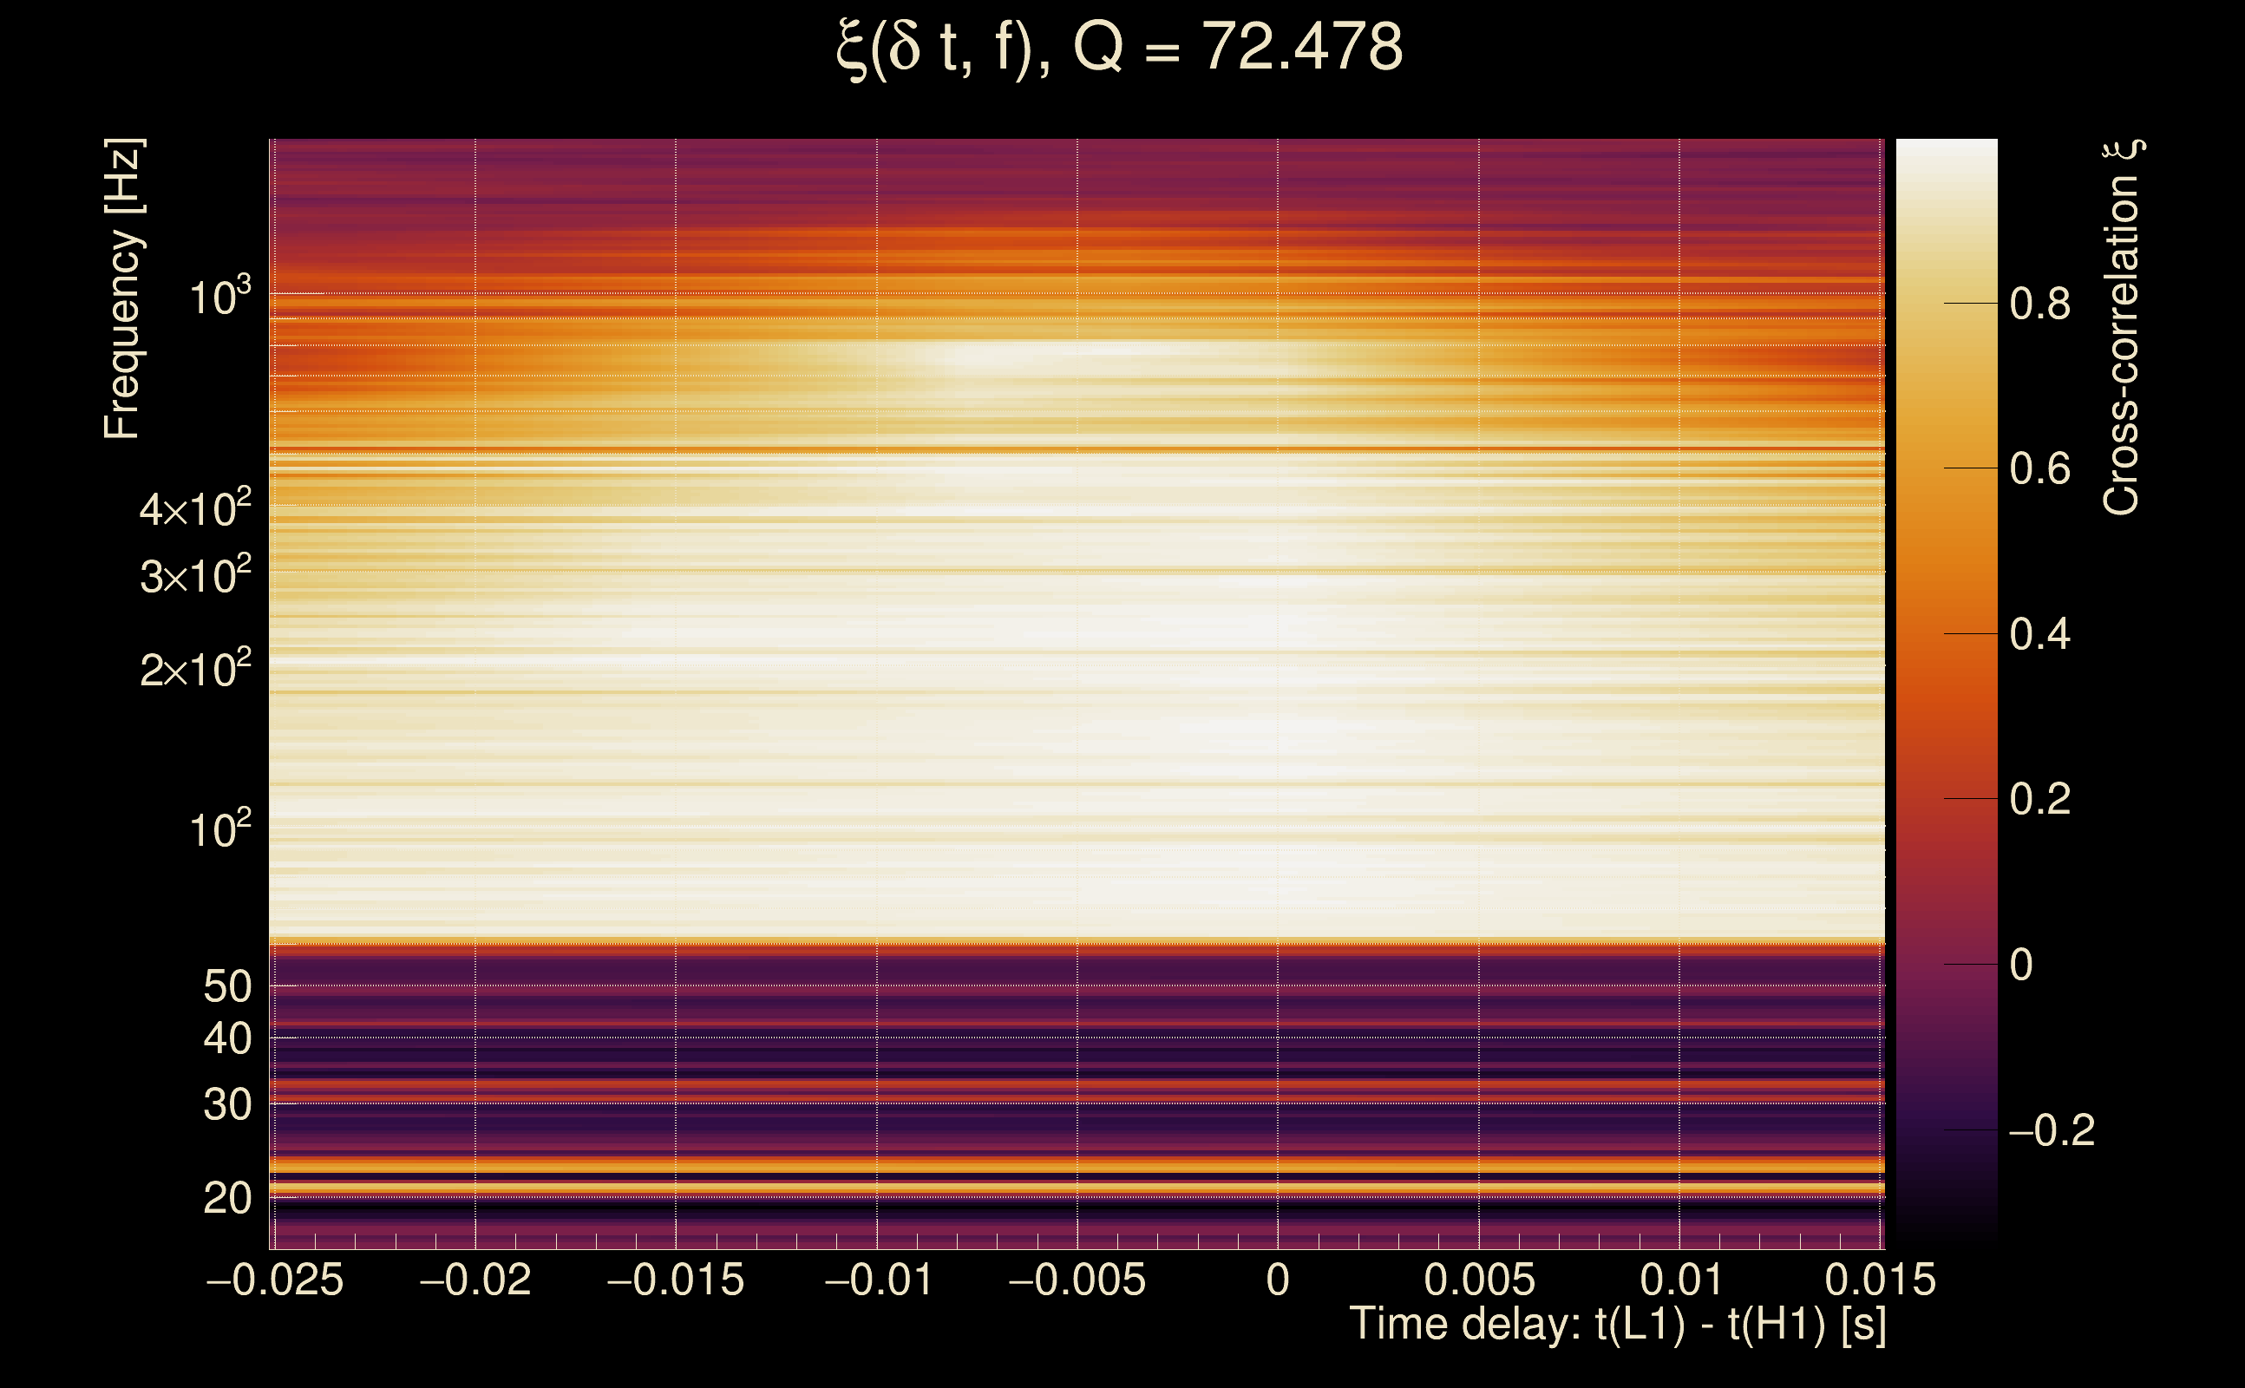Click the x-axis tick label 0

point(1278,1280)
